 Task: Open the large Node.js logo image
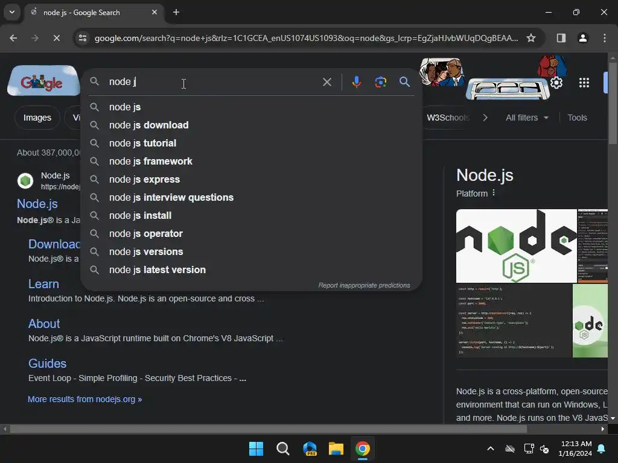516,246
